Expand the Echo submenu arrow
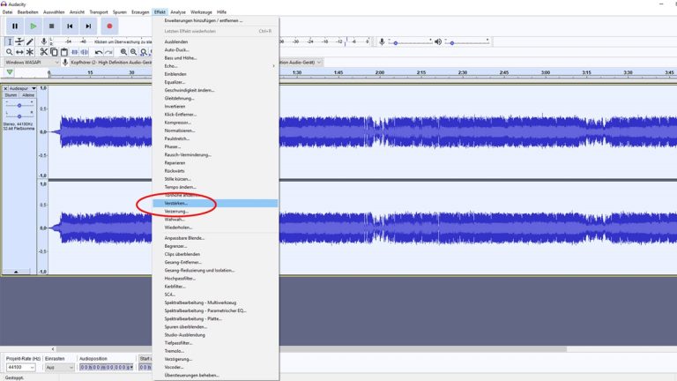Screen dimensions: 677x381 coord(273,66)
